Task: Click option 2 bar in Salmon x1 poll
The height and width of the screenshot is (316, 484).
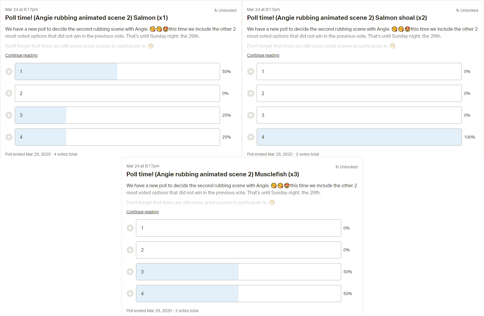Action: 117,93
